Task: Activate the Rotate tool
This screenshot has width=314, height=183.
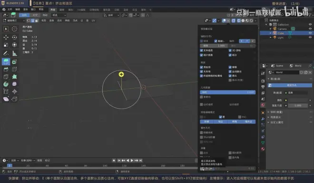Action: [x=14, y=37]
